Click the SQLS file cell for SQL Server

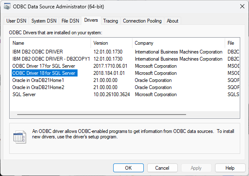tap(233, 94)
